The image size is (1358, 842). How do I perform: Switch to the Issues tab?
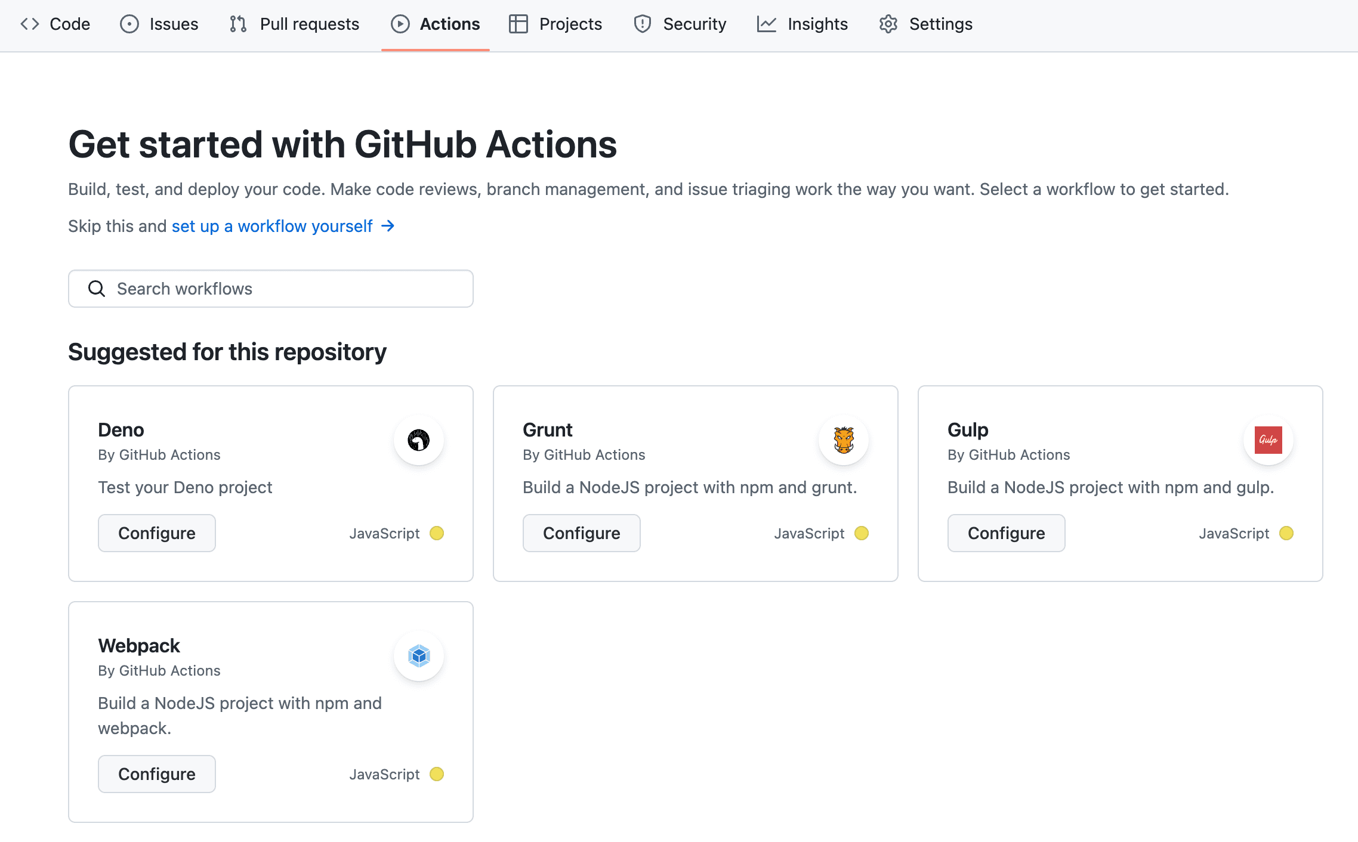tap(159, 24)
